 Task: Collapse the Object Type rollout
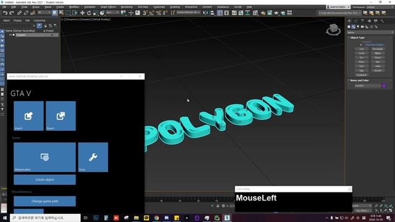[357, 38]
